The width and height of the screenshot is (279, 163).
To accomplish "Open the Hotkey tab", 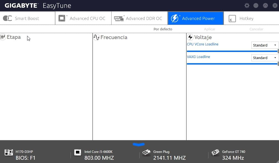I will tap(251, 18).
